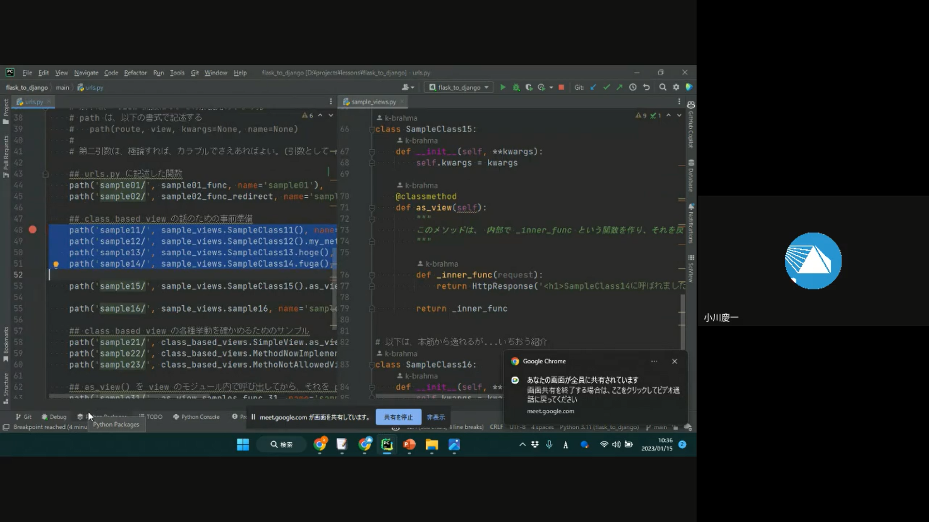Stop the process with the red square
Viewport: 929px width, 522px height.
pos(561,87)
